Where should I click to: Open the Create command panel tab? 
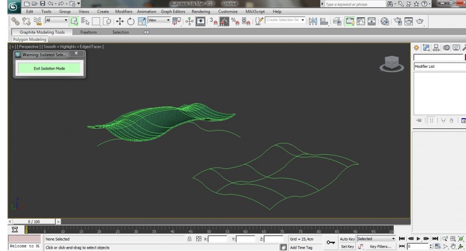click(416, 48)
